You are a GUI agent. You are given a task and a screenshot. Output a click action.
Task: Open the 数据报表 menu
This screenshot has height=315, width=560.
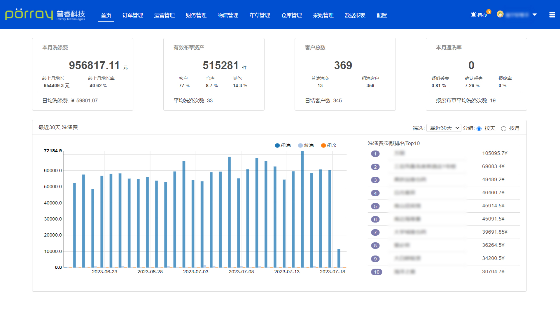(355, 15)
